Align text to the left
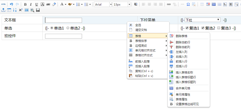 tap(143, 4)
